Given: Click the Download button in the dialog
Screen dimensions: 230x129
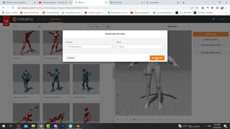Looking at the screenshot, I should click(x=157, y=58).
